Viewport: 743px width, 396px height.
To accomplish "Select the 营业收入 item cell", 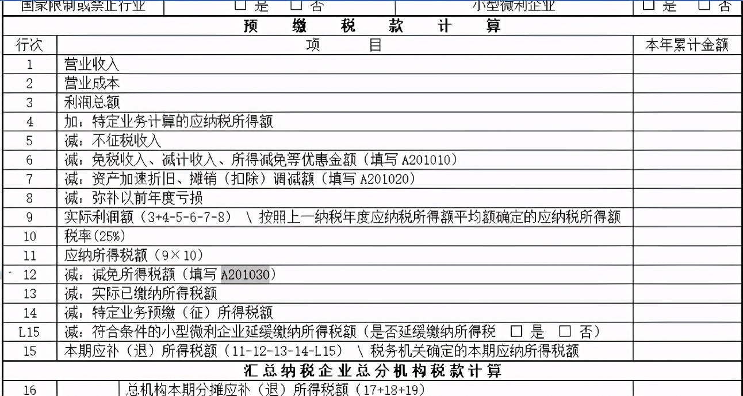I will coord(344,65).
